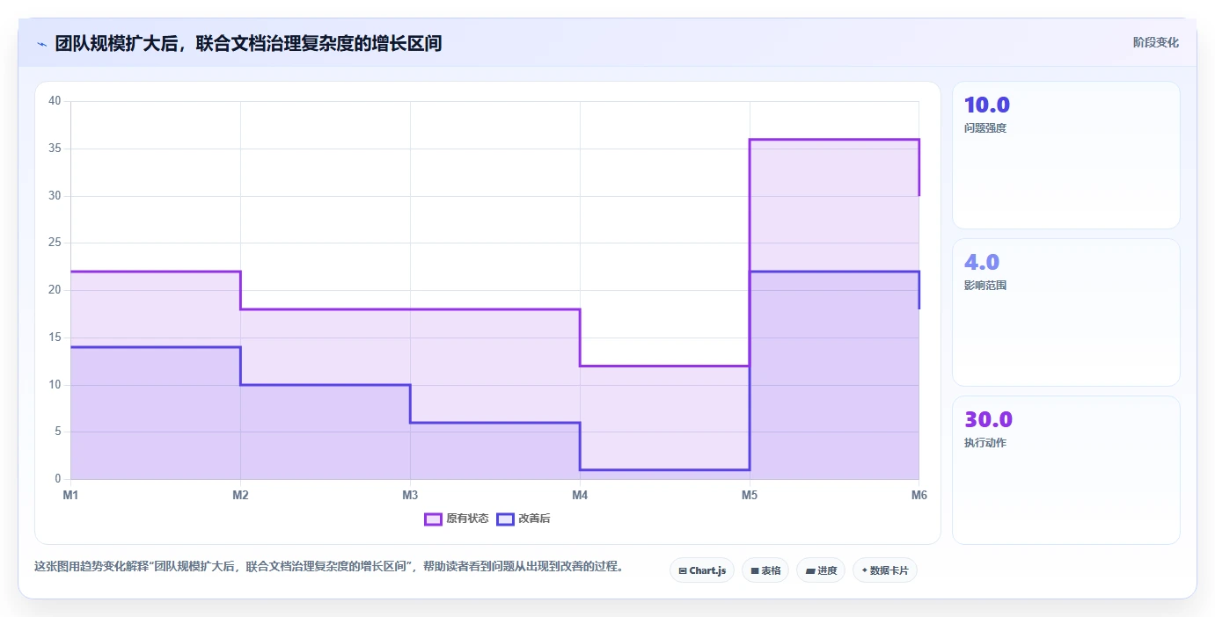
Task: Click the M2 axis label
Action: pos(240,495)
